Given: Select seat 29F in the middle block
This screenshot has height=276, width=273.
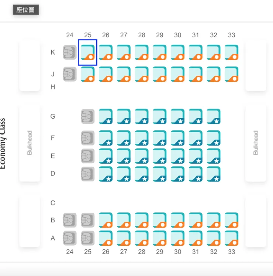Looking at the screenshot, I should point(160,138).
